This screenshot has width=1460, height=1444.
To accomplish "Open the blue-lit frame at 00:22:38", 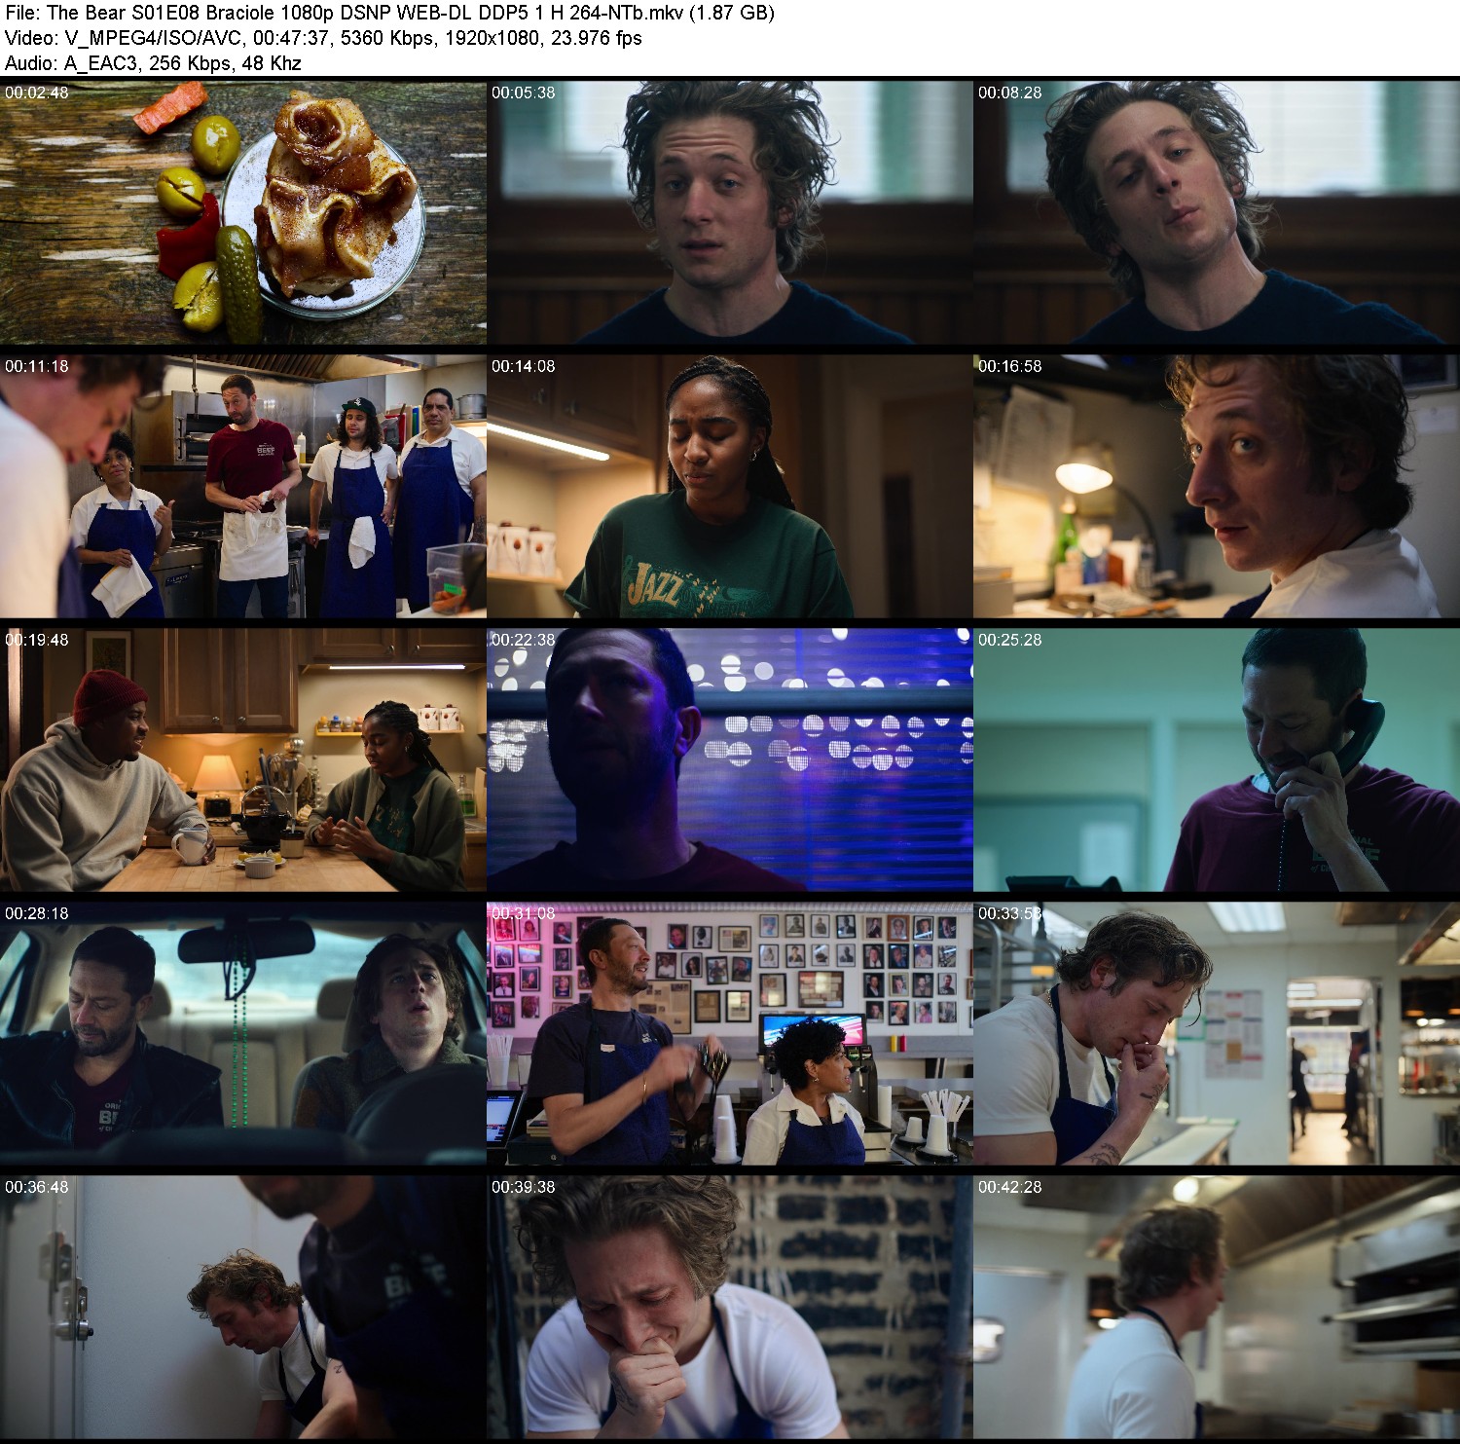I will point(730,759).
